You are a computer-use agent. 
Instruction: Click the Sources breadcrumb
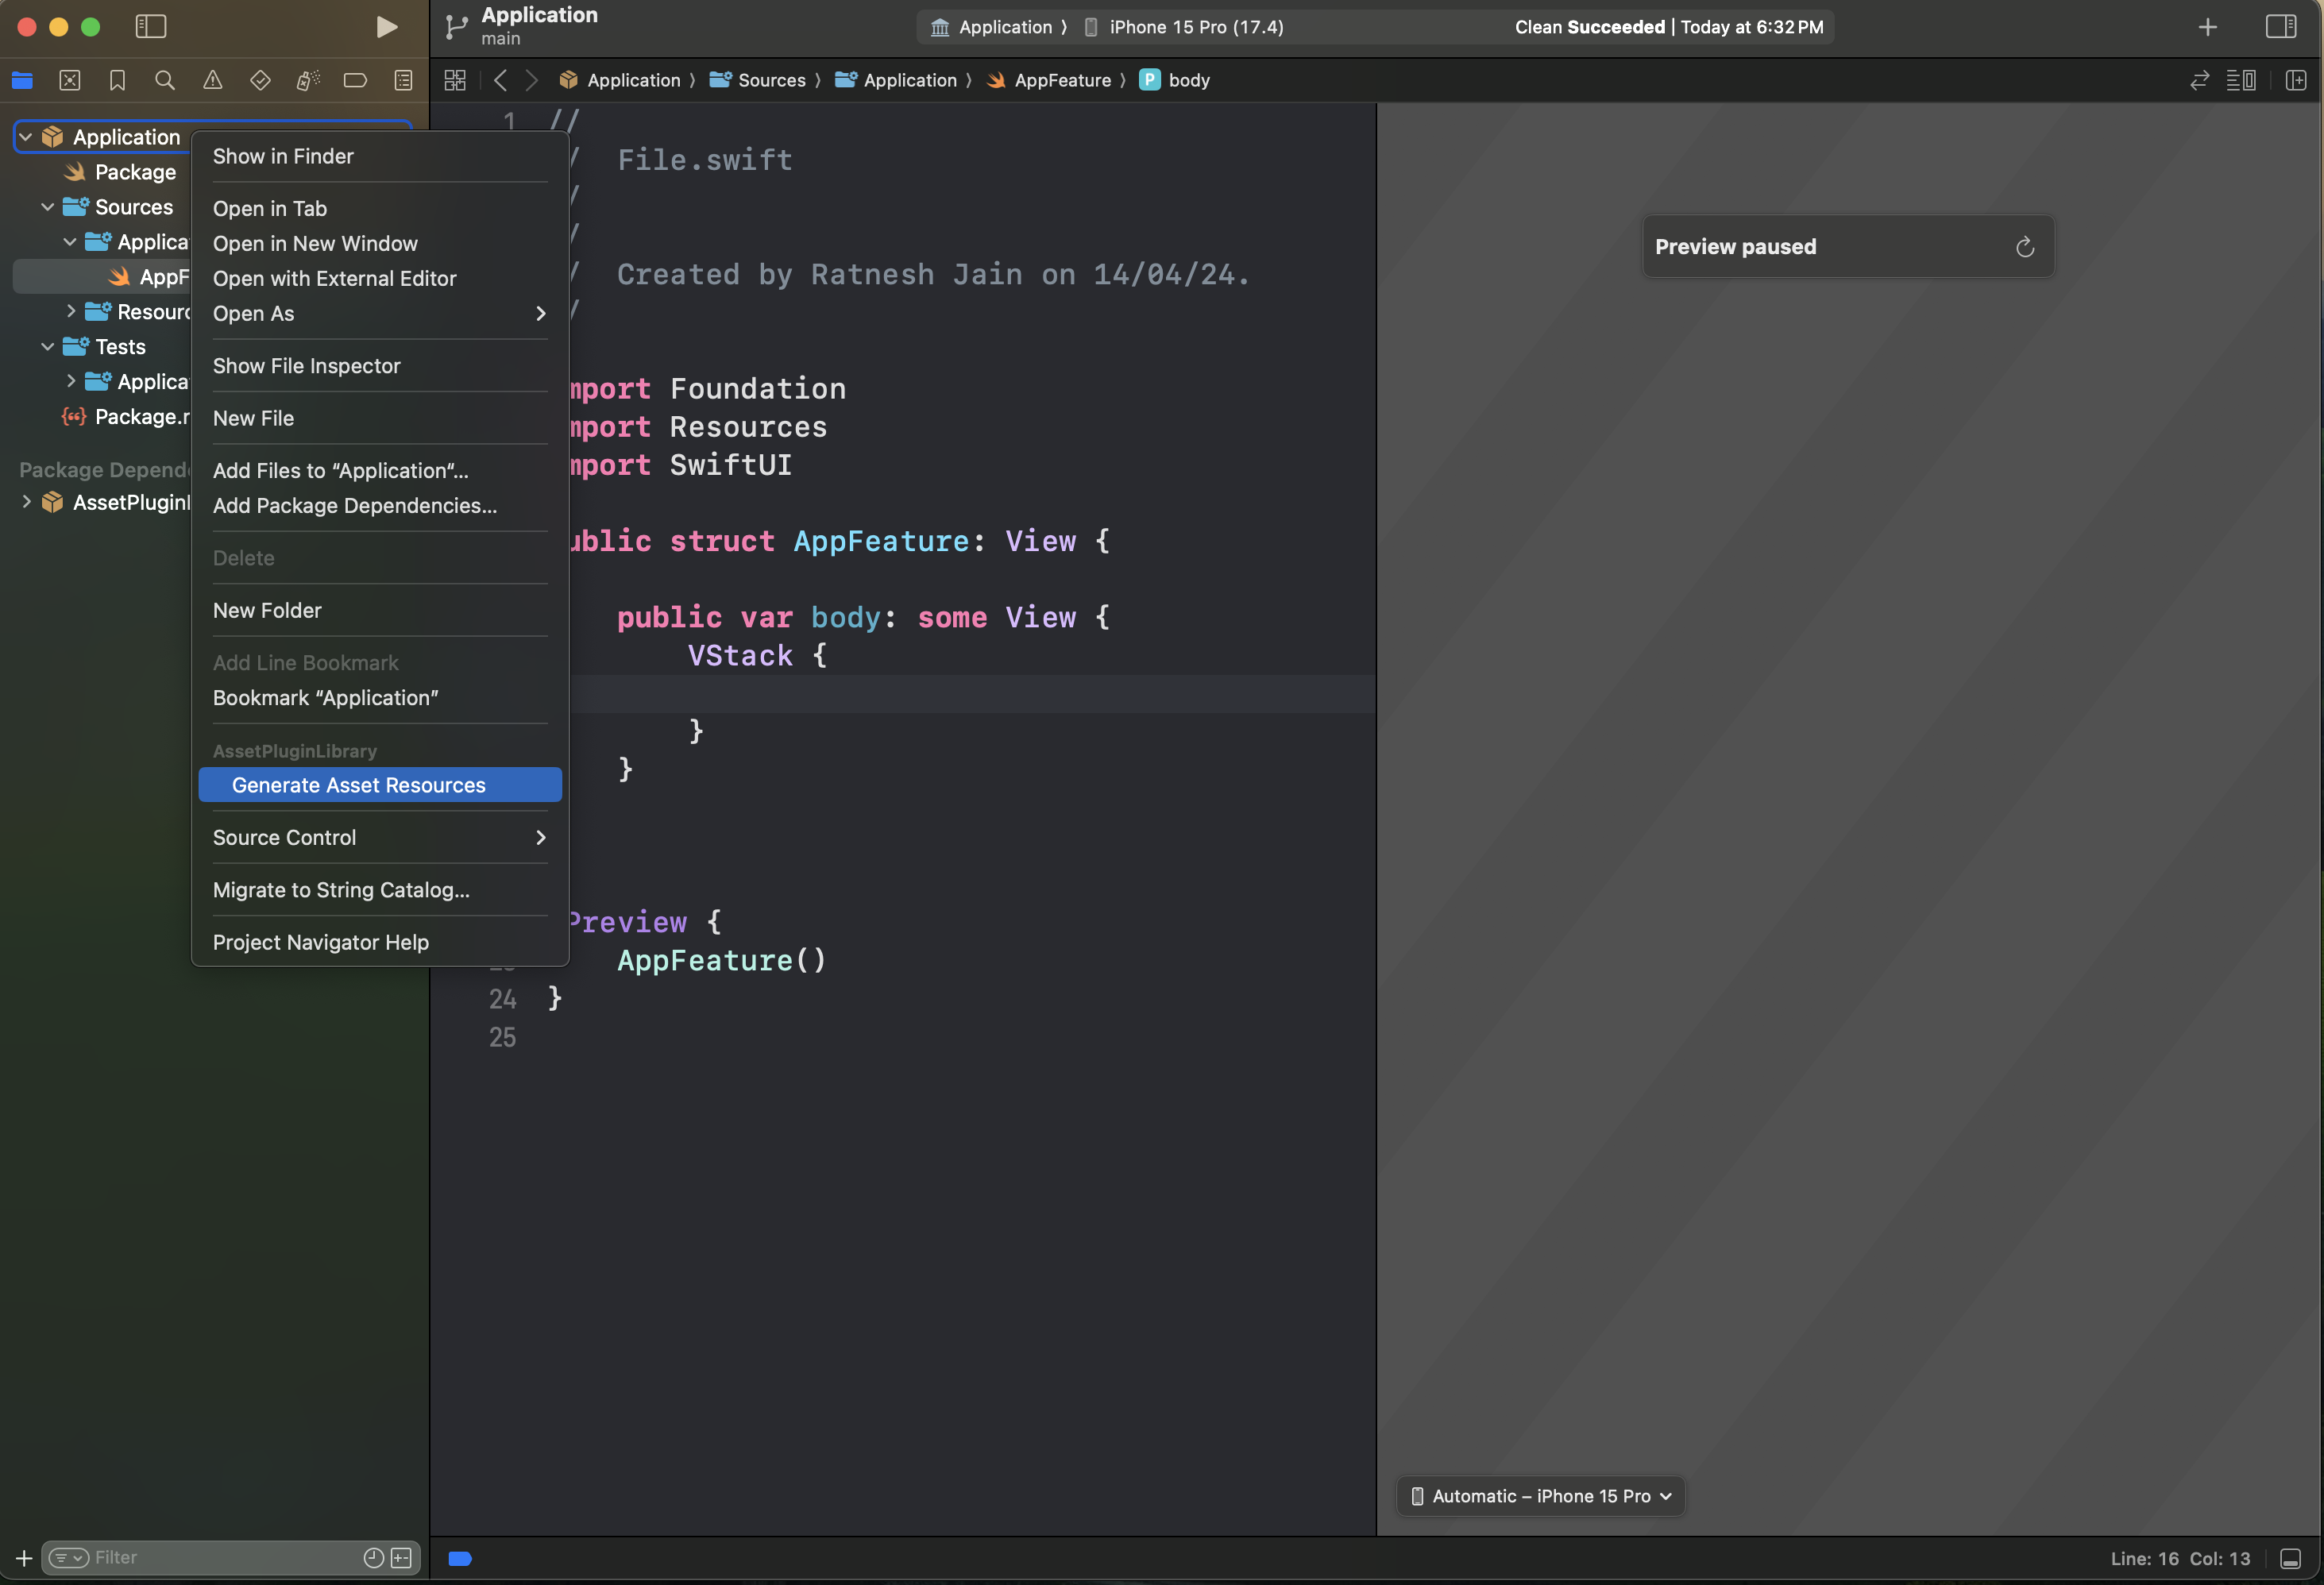[x=757, y=81]
